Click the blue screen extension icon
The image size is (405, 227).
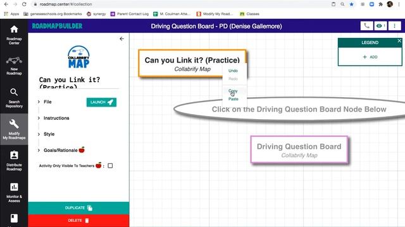pyautogui.click(x=371, y=4)
